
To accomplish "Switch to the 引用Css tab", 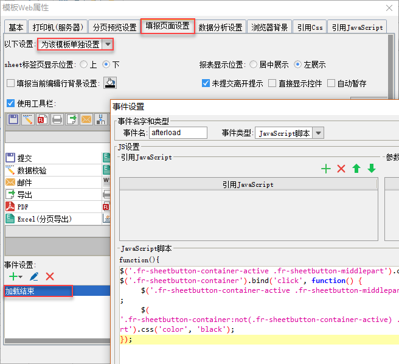I will point(310,27).
